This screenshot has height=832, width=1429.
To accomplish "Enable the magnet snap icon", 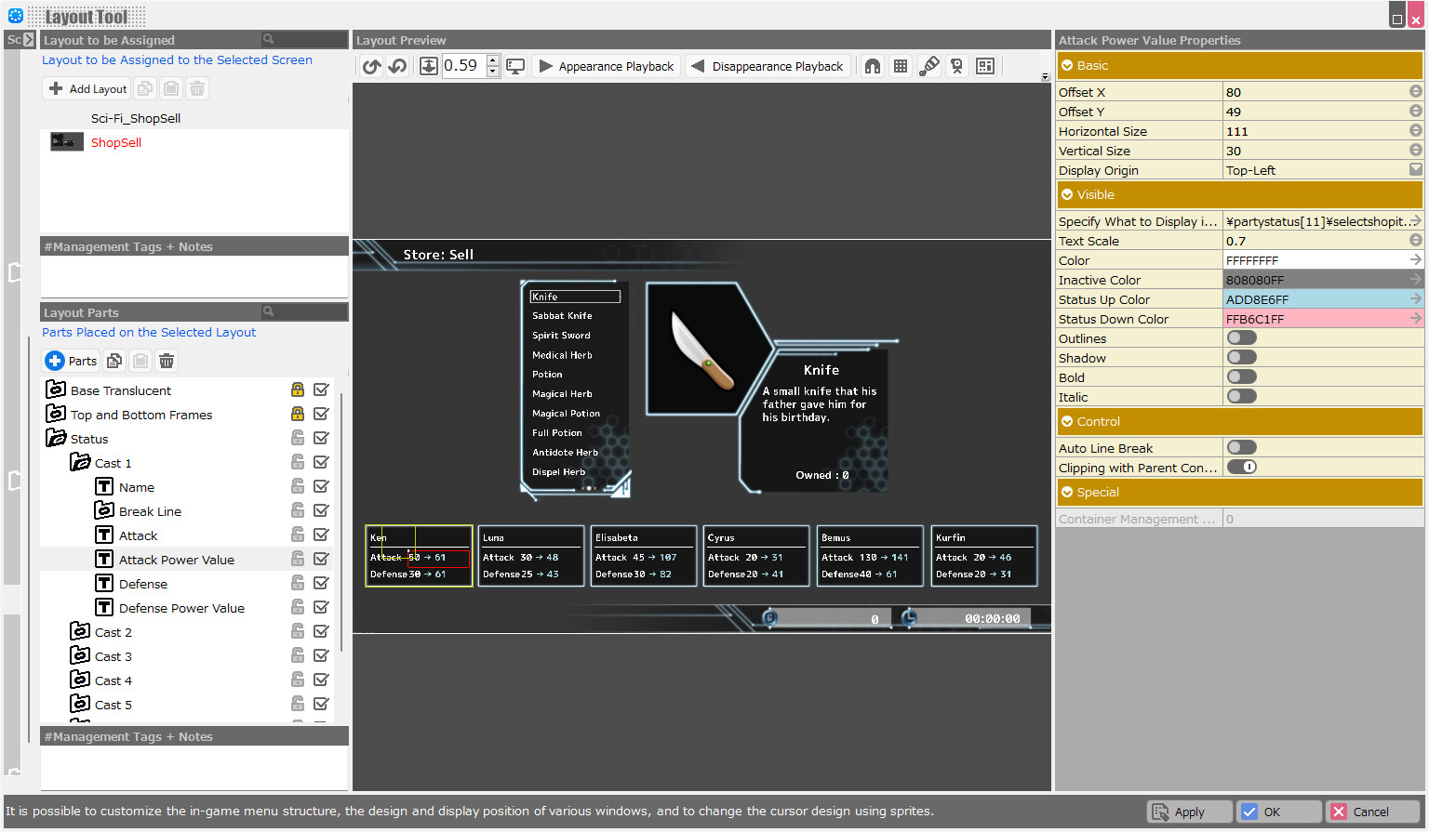I will 872,65.
